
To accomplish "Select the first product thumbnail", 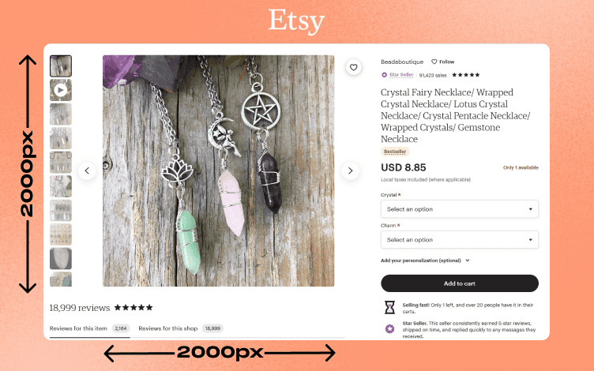I will pos(61,66).
